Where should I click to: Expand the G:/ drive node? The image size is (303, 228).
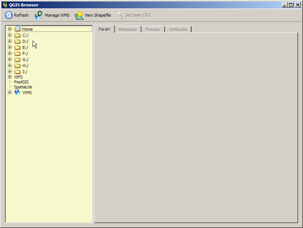coord(9,59)
